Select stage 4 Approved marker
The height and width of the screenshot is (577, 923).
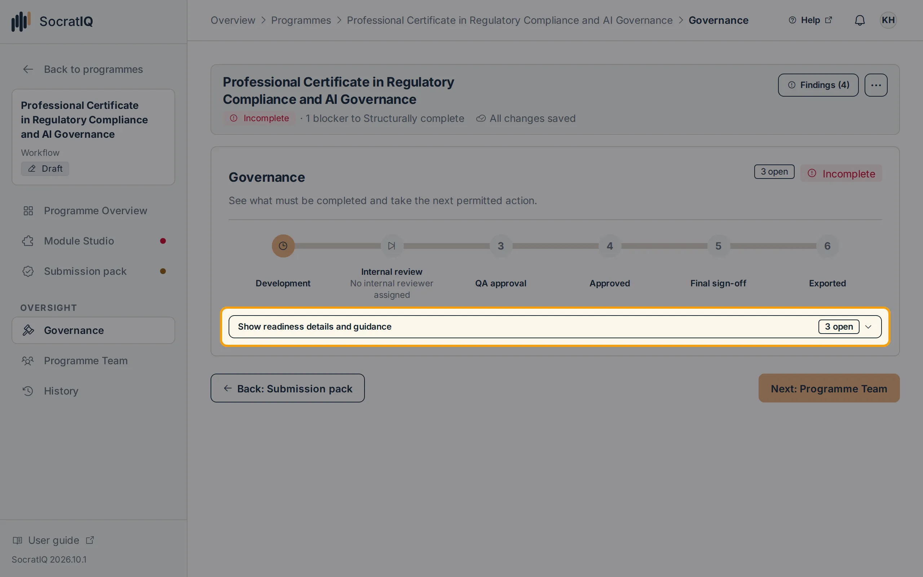609,246
